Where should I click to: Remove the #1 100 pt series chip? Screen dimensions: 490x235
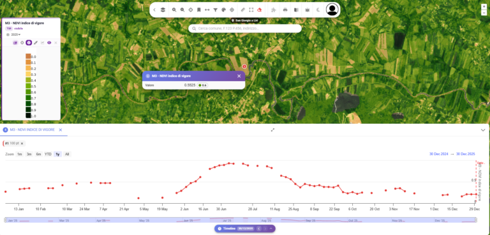click(22, 143)
